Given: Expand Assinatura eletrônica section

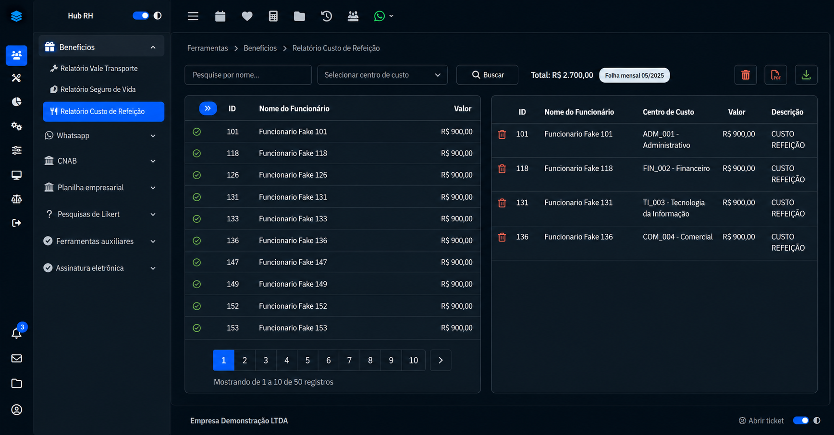Looking at the screenshot, I should tap(101, 268).
